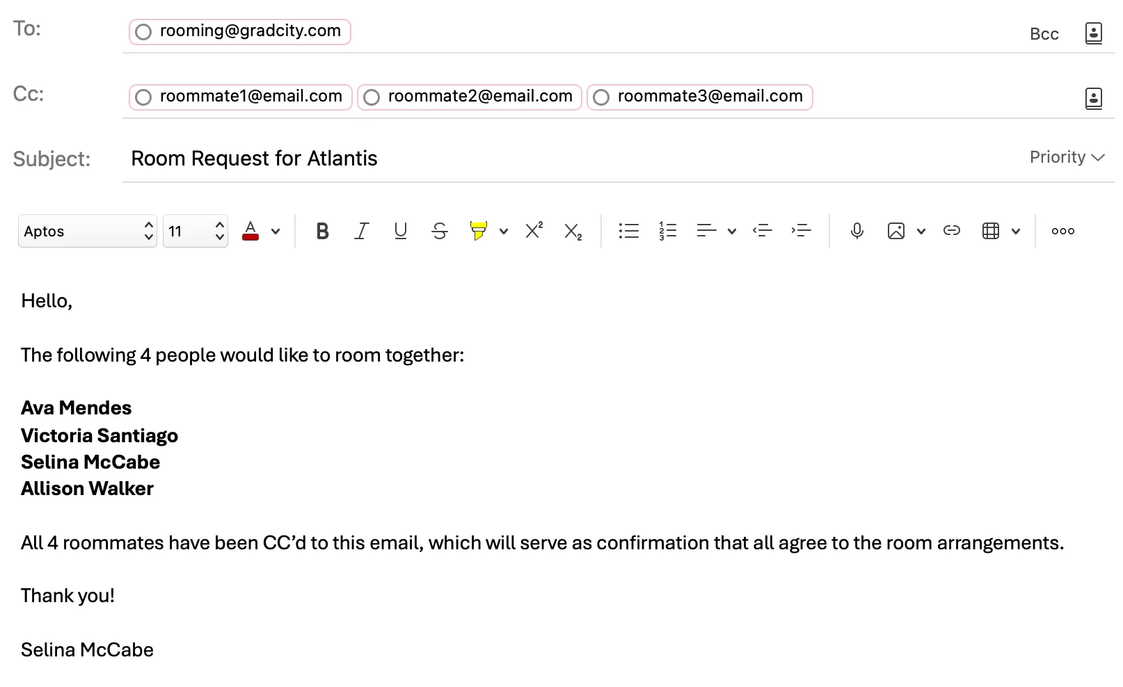The height and width of the screenshot is (687, 1123).
Task: Expand the Priority dropdown
Action: 1067,157
